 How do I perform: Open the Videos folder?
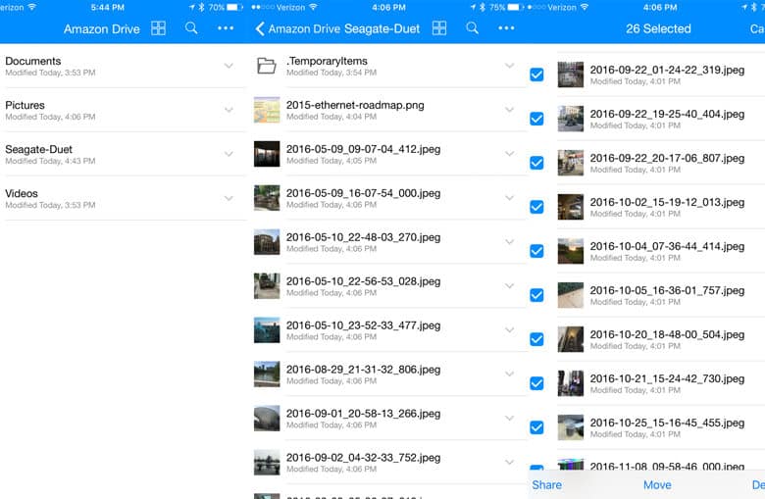pyautogui.click(x=125, y=198)
